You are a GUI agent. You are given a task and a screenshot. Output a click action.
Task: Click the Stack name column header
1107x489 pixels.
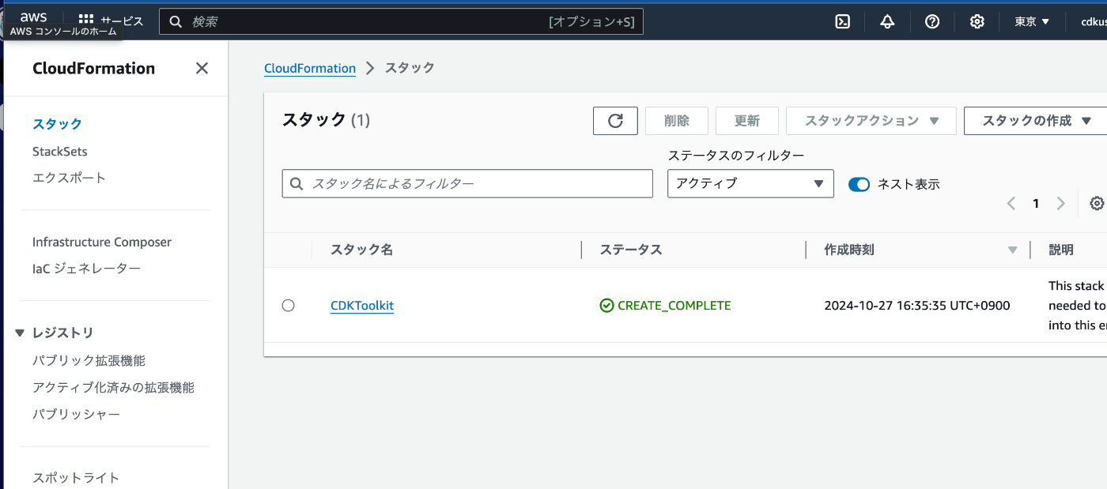click(361, 250)
